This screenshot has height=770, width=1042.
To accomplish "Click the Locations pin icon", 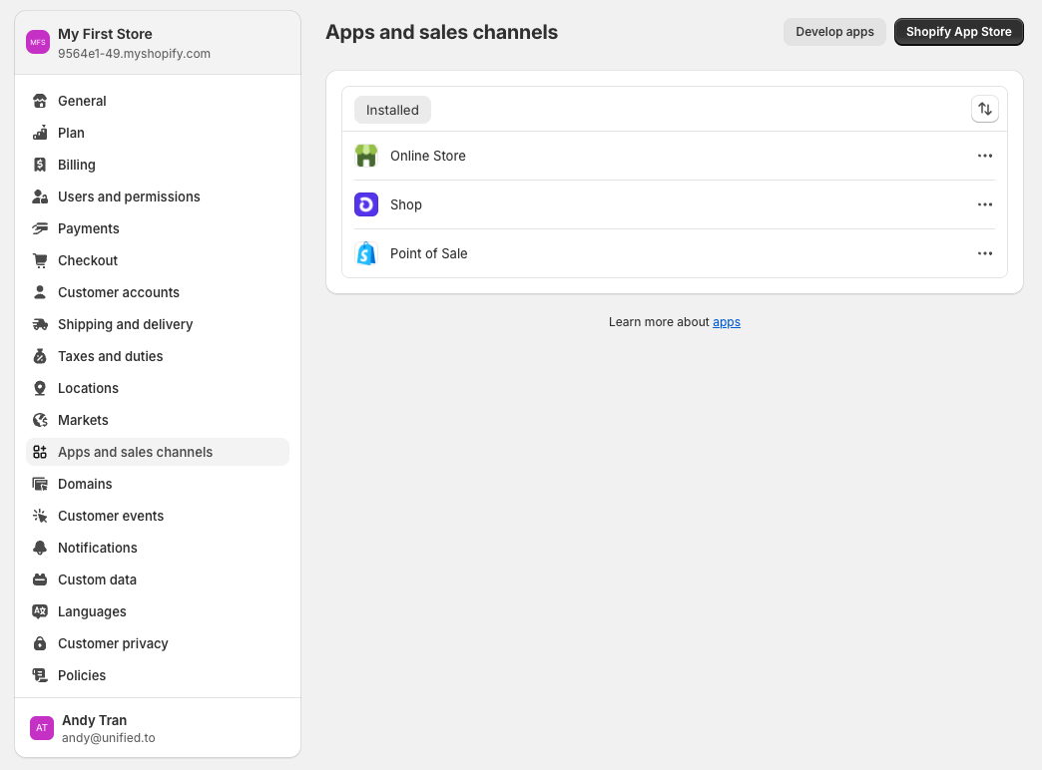I will tap(40, 388).
